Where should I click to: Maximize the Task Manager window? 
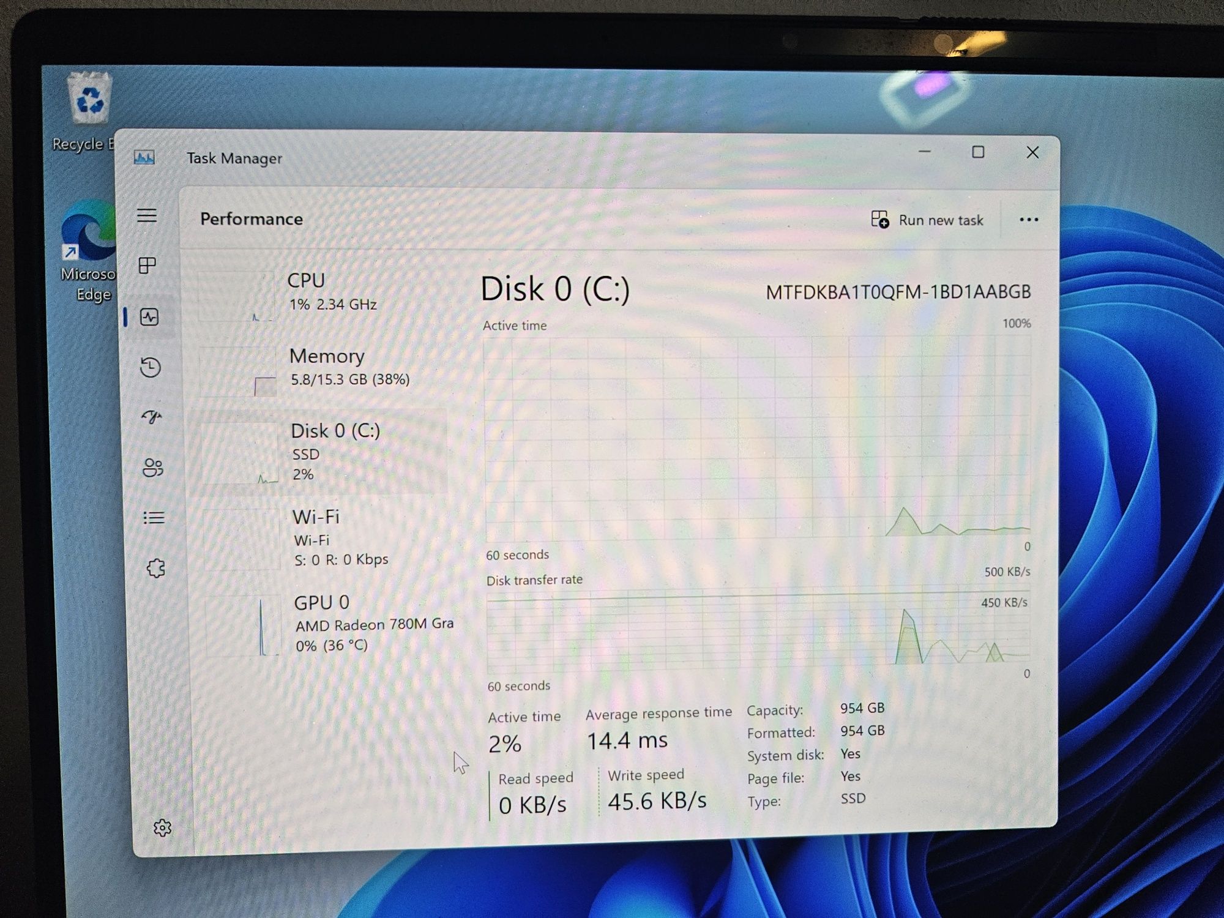click(x=978, y=152)
